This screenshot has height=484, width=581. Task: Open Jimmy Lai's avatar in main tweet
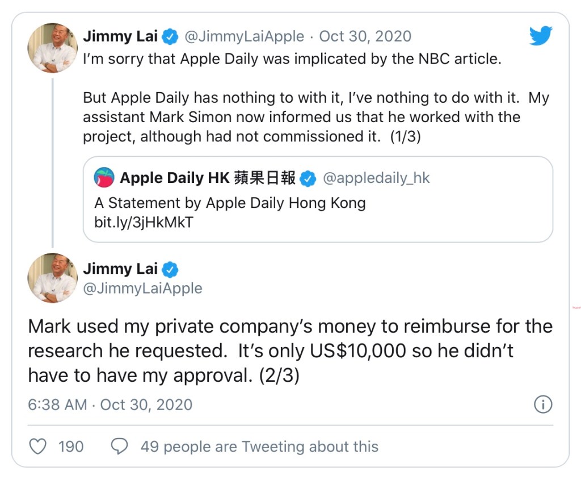point(52,278)
